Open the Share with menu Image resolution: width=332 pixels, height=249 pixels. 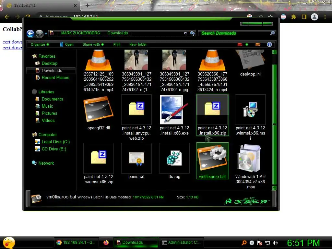pos(93,44)
